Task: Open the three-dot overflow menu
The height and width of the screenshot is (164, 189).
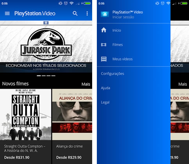Action: click(x=87, y=13)
